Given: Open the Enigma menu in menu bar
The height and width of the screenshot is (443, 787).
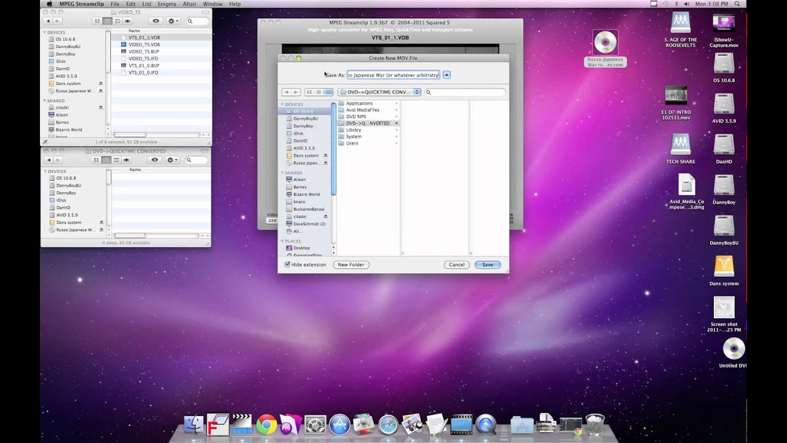Looking at the screenshot, I should coord(167,4).
